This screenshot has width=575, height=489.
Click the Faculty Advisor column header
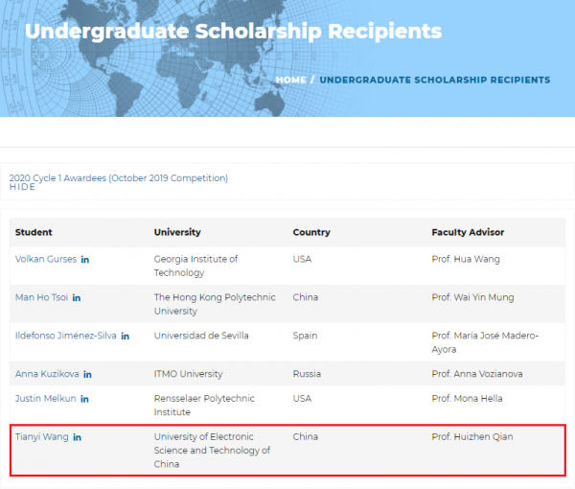point(468,232)
